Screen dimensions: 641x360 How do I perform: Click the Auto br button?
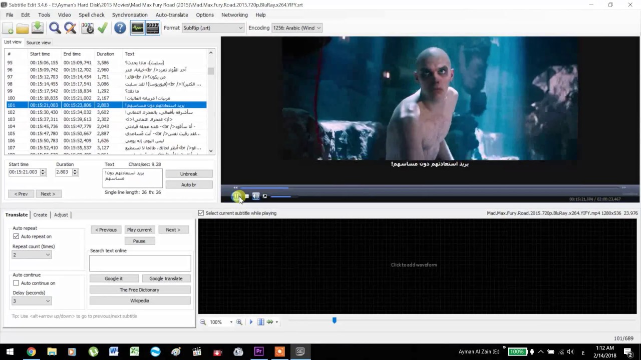189,185
